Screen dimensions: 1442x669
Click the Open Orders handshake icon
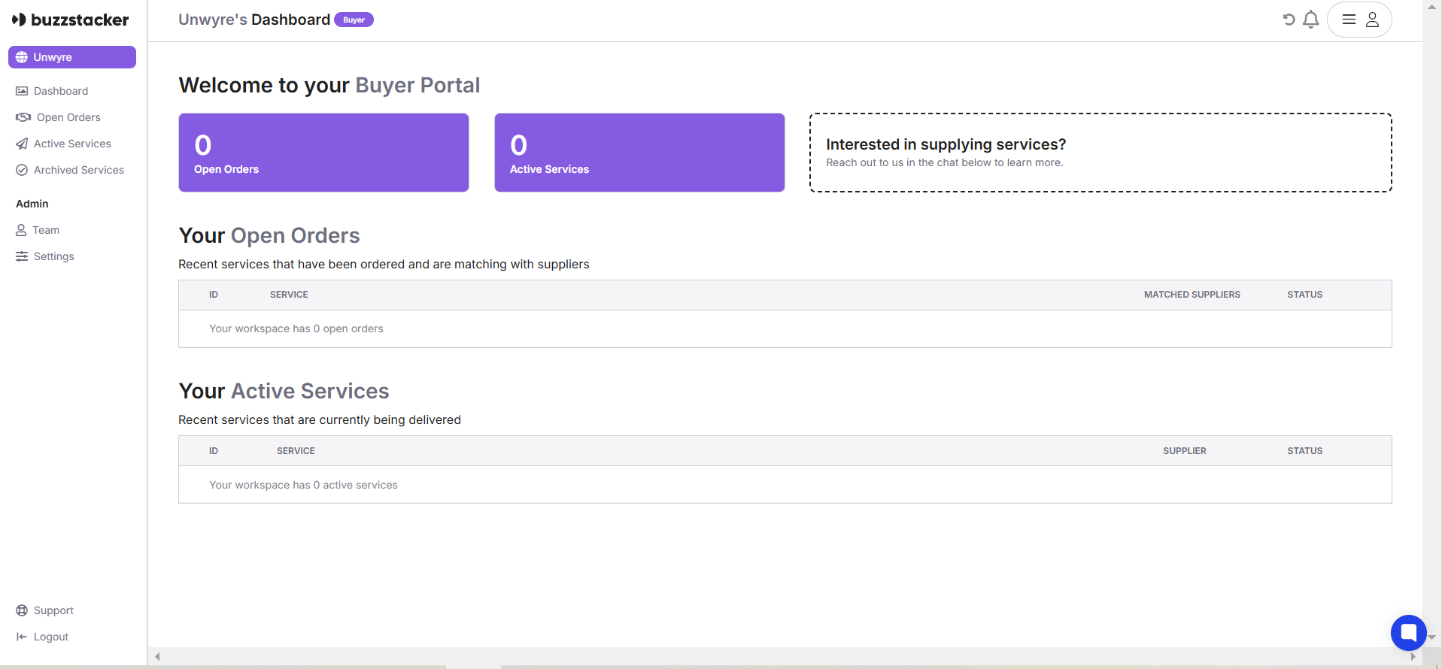(23, 117)
